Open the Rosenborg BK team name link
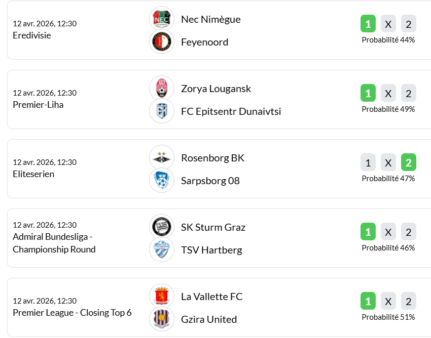 pyautogui.click(x=212, y=158)
